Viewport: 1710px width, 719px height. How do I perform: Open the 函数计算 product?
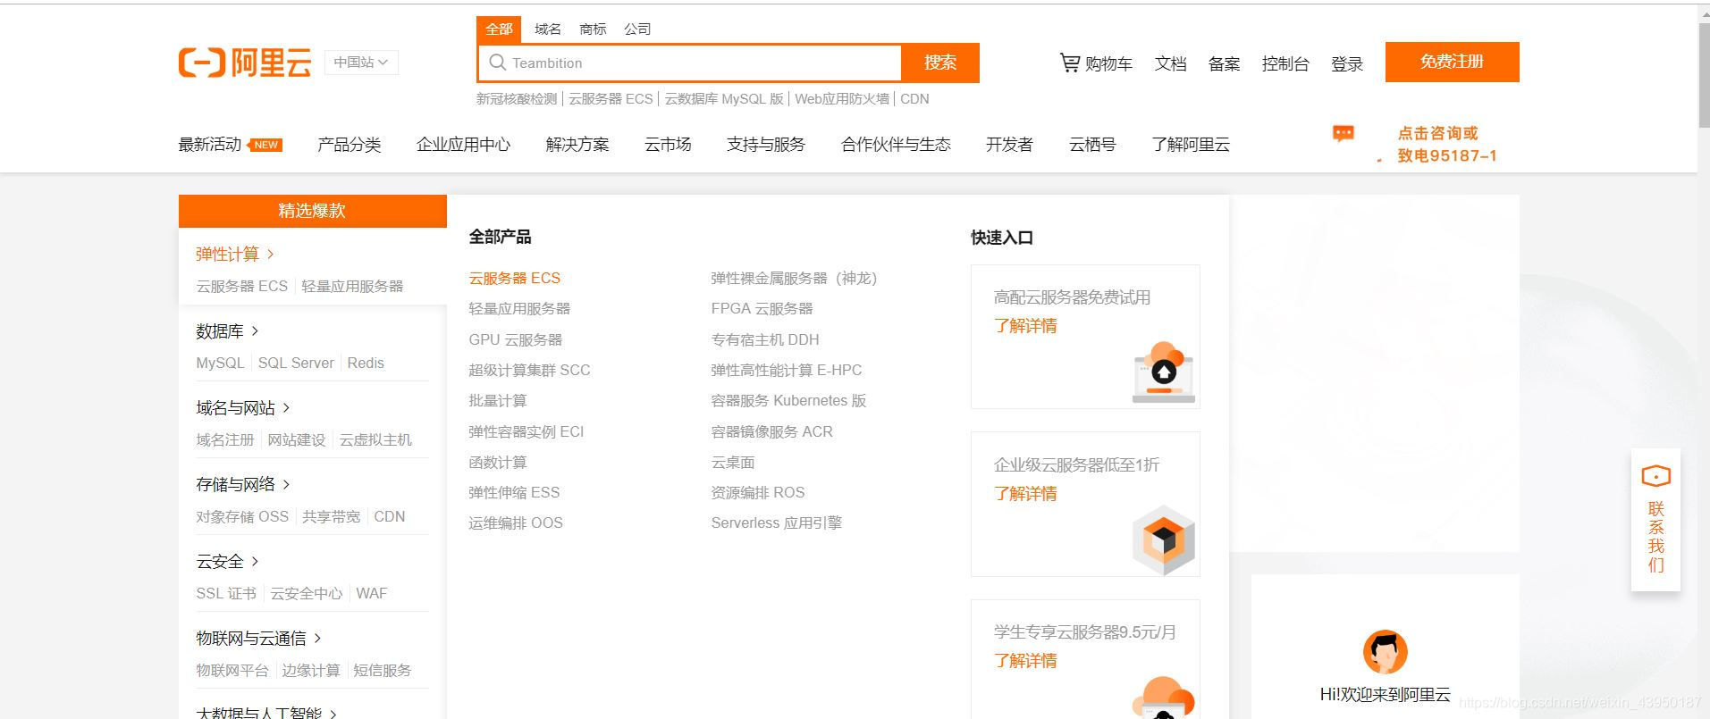[x=498, y=463]
